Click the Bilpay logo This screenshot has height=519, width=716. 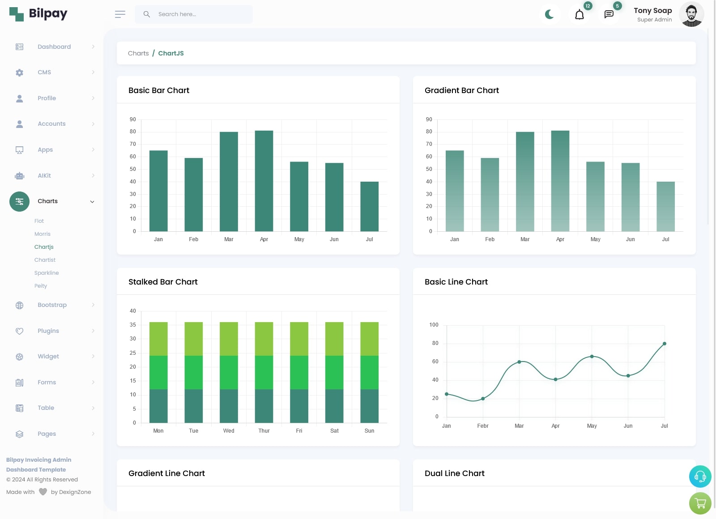point(38,14)
